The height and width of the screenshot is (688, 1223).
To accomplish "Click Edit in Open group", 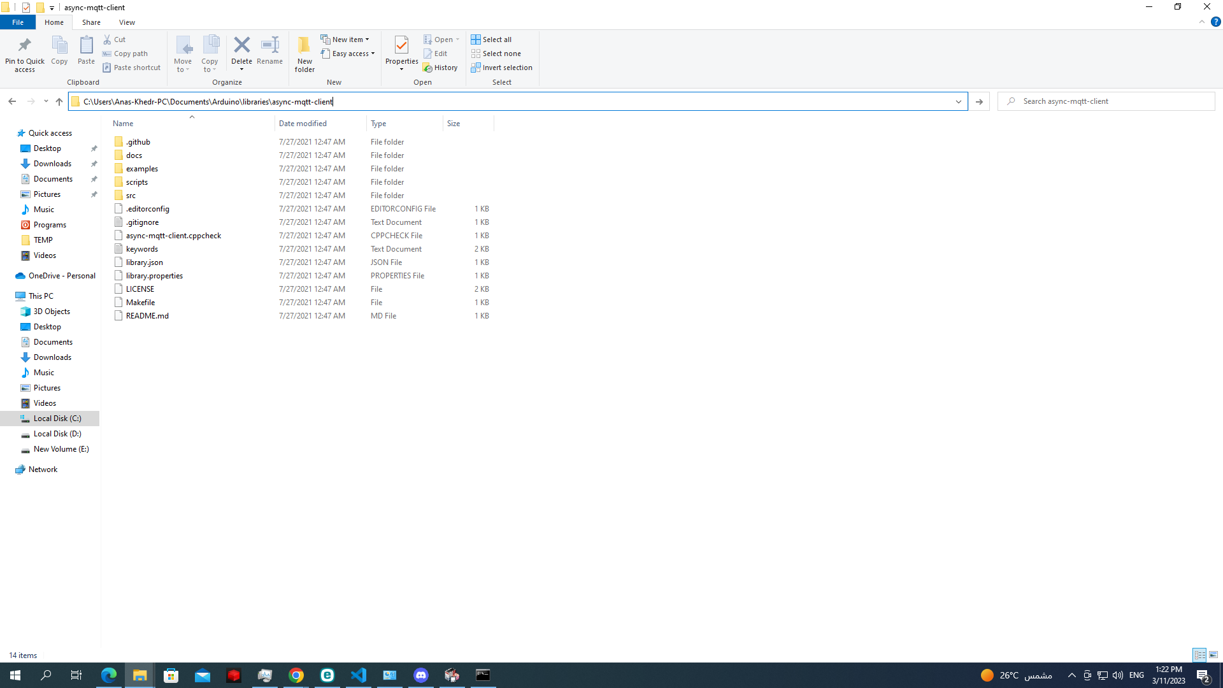I will pos(436,54).
